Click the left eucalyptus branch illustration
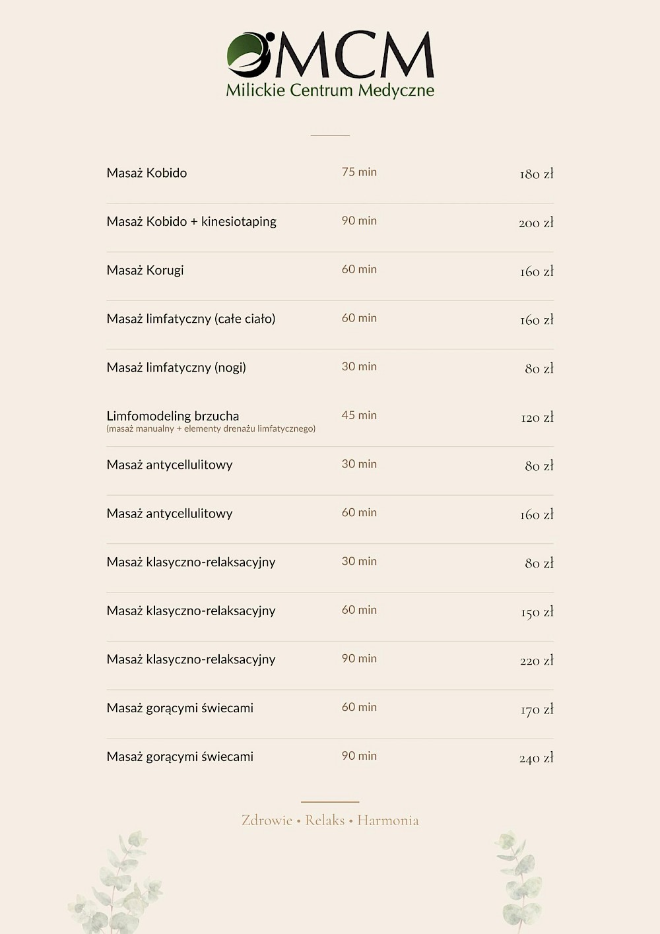660x934 pixels. pyautogui.click(x=115, y=882)
